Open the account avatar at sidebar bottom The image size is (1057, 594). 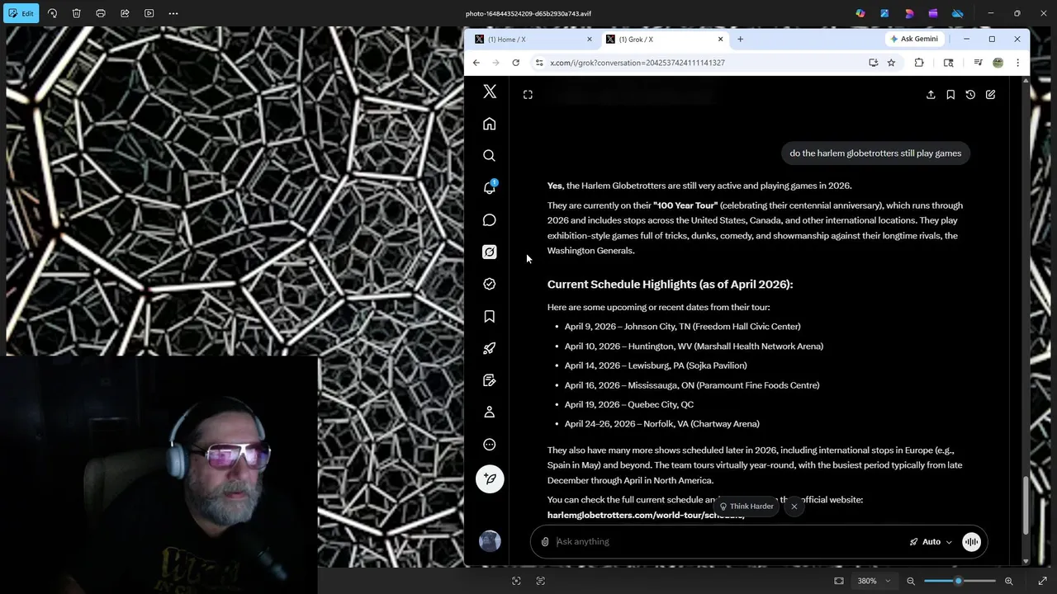(x=490, y=541)
